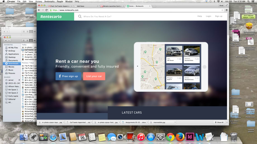Select Downloads in Finder sidebar
The height and width of the screenshot is (144, 257).
(12, 64)
